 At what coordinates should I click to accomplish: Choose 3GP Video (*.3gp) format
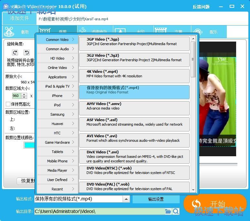pos(134,44)
